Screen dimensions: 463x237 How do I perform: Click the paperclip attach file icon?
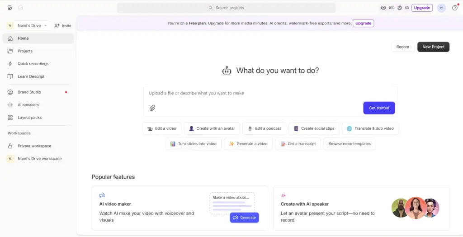tap(152, 108)
